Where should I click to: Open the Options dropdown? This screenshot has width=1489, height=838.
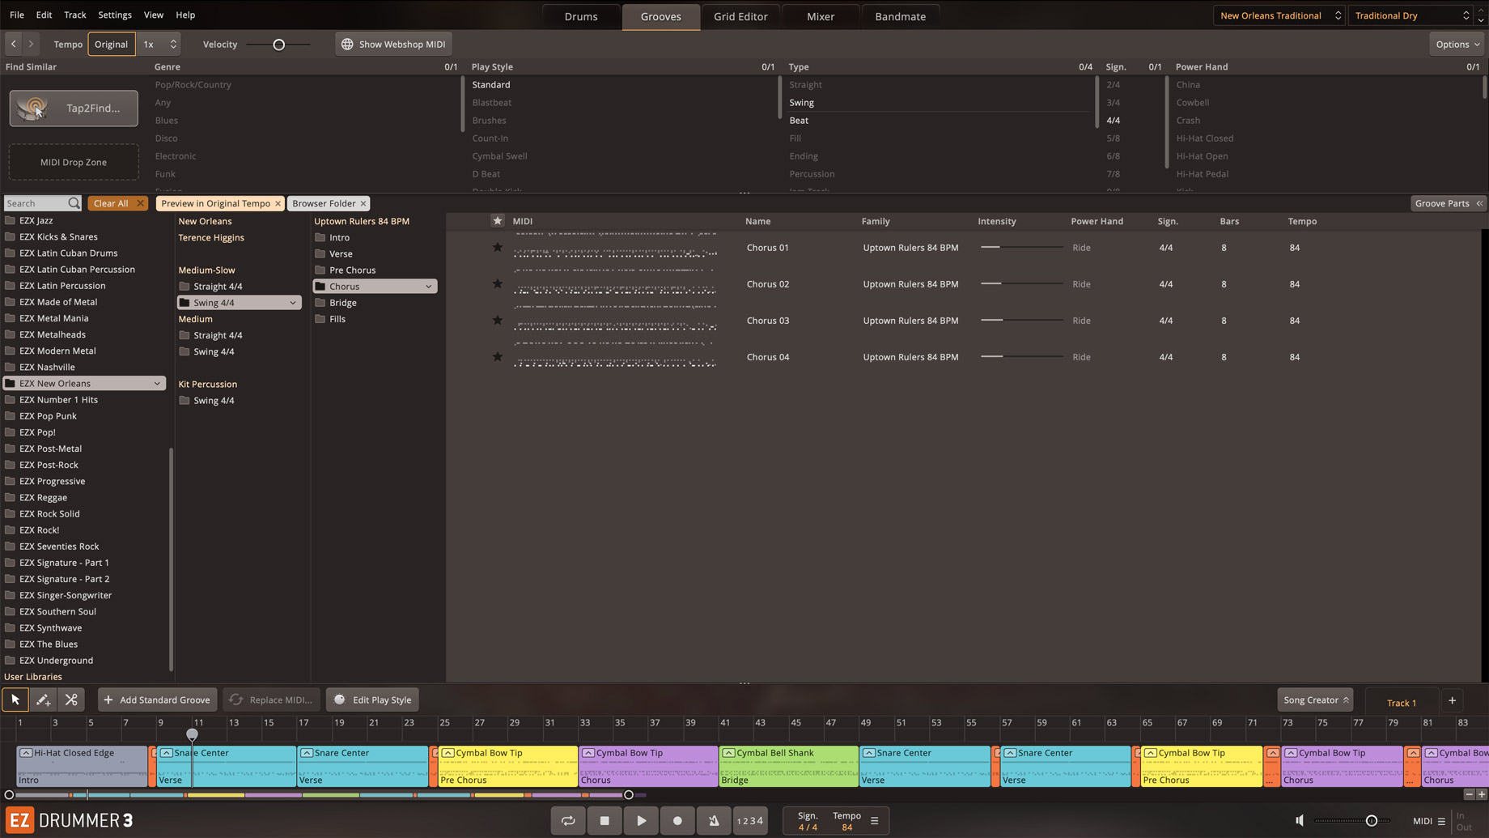pyautogui.click(x=1457, y=45)
